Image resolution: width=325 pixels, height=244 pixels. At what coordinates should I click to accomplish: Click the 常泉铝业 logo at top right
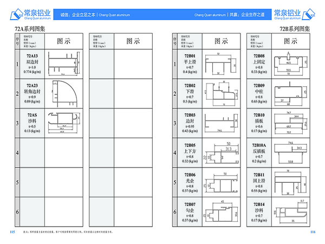pos(294,14)
